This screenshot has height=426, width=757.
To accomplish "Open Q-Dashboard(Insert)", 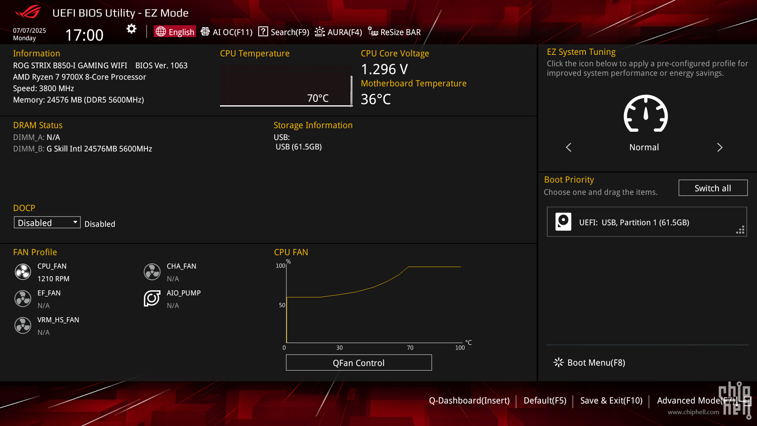I will pyautogui.click(x=469, y=400).
